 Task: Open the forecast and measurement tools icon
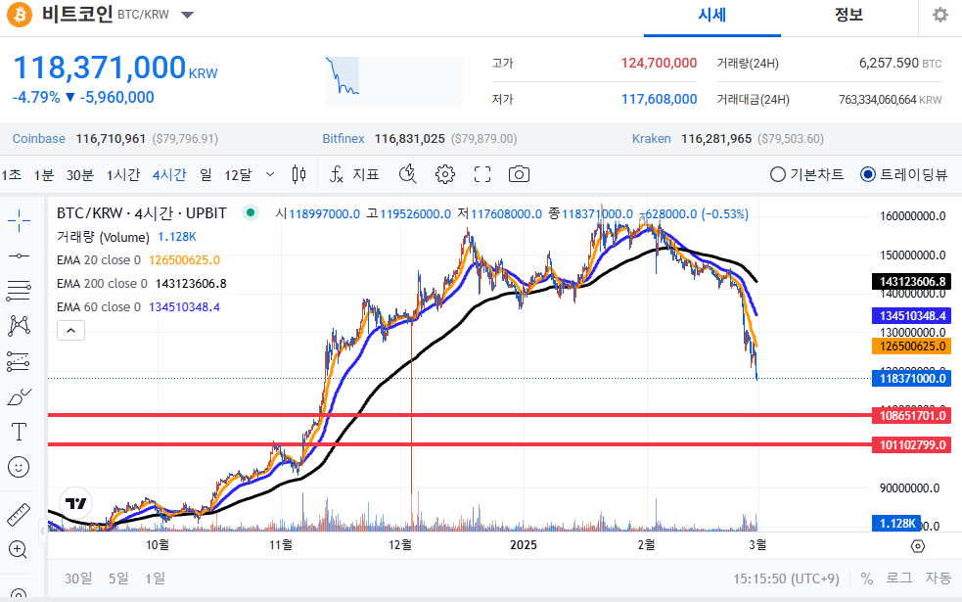[x=19, y=361]
